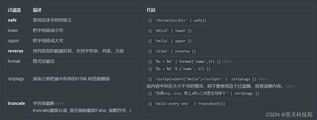Click the reverse code snippet
The image size is (317, 120).
click(172, 51)
